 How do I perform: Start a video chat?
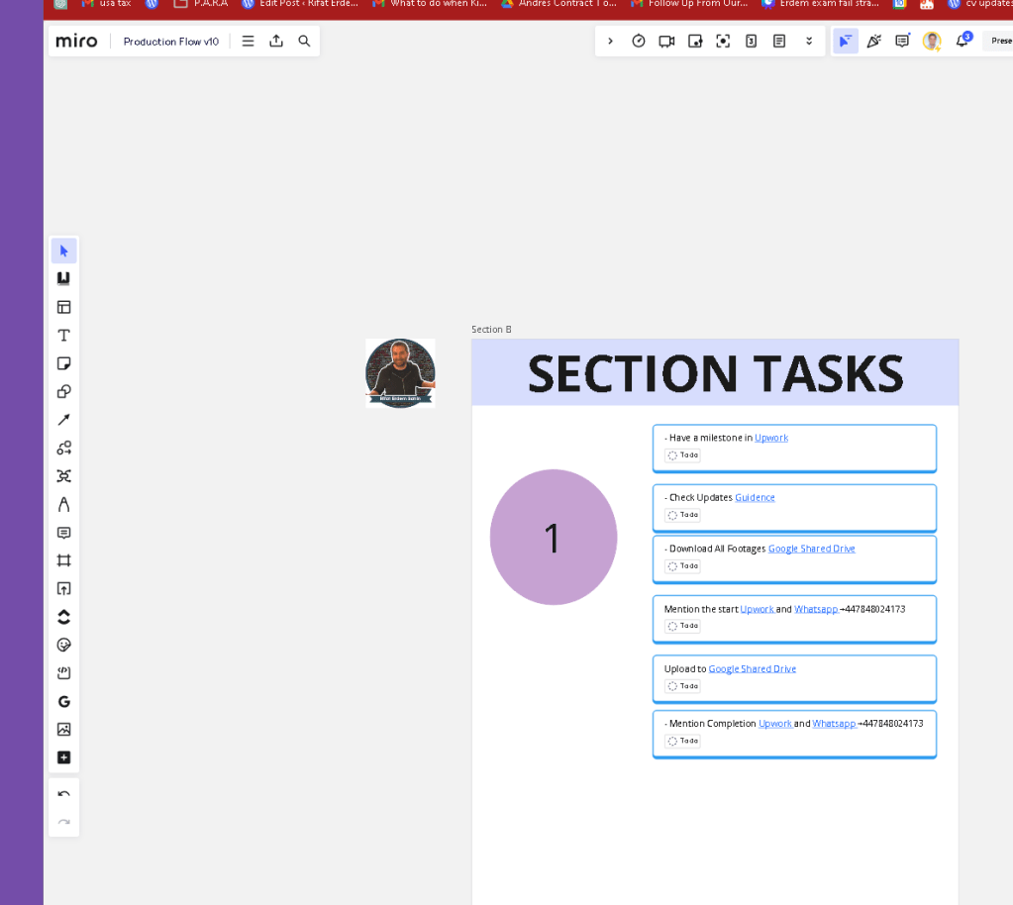[x=666, y=41]
